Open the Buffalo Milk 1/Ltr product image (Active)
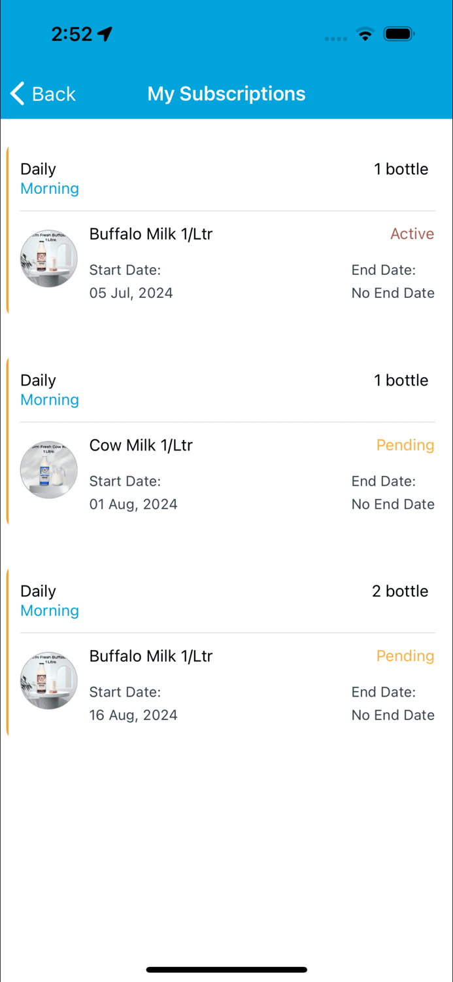Image resolution: width=453 pixels, height=982 pixels. point(48,258)
